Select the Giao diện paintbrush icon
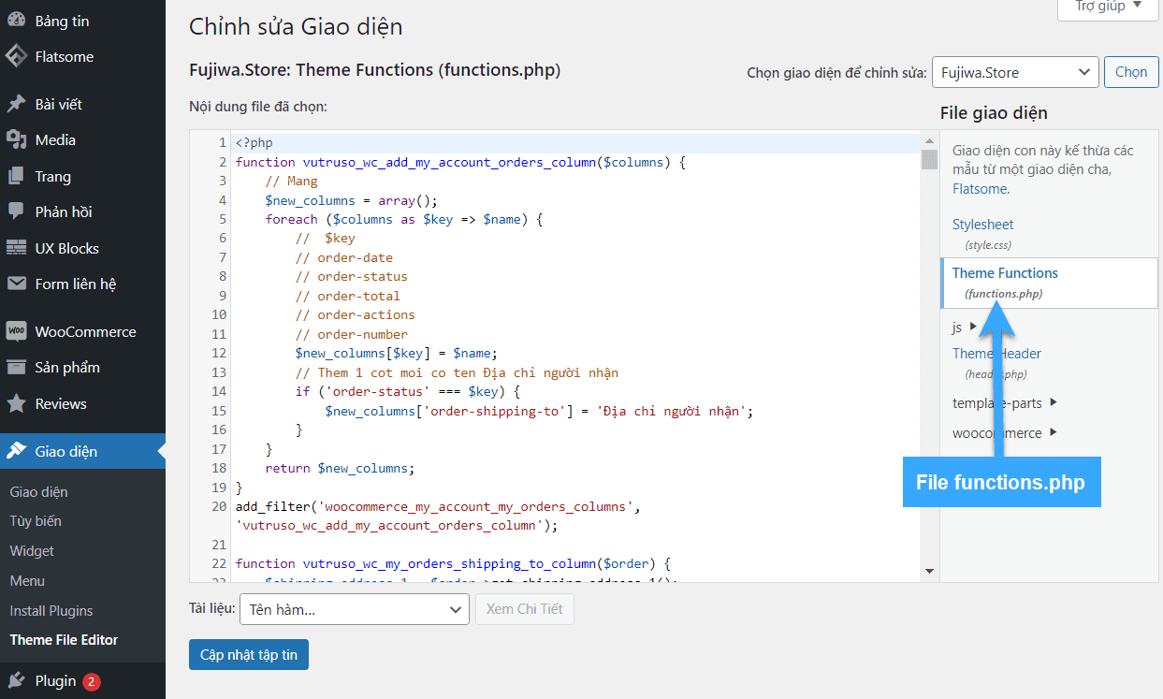1163x699 pixels. point(17,450)
